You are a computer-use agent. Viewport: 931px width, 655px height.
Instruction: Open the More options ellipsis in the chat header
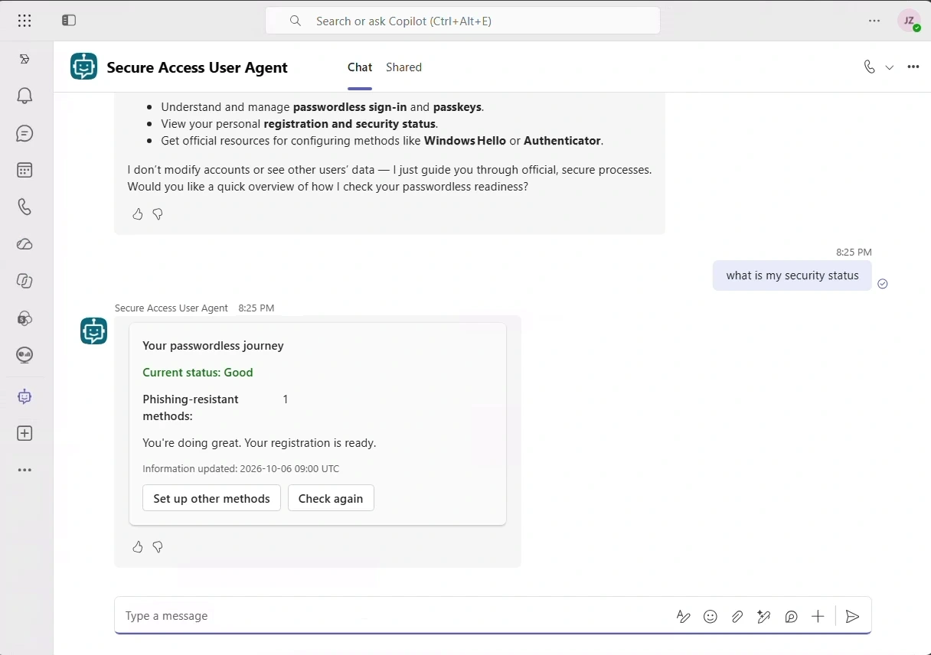913,67
